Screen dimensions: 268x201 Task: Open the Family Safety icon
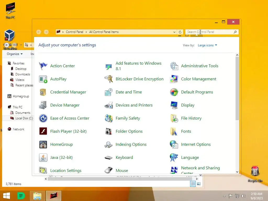[x=109, y=119]
